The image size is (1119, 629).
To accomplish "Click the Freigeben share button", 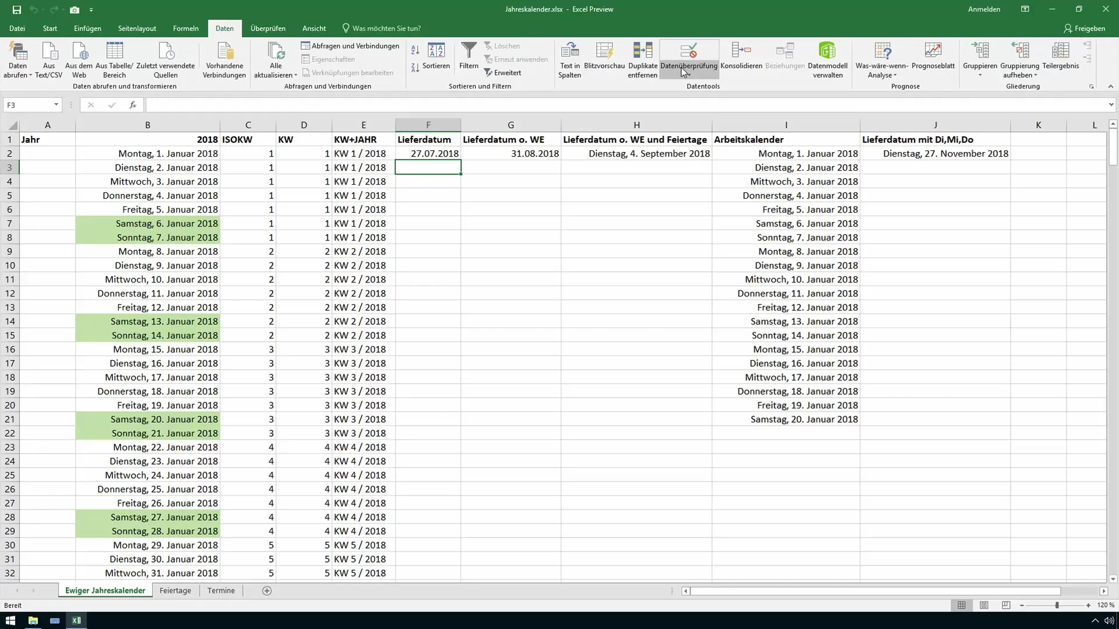I will point(1084,28).
